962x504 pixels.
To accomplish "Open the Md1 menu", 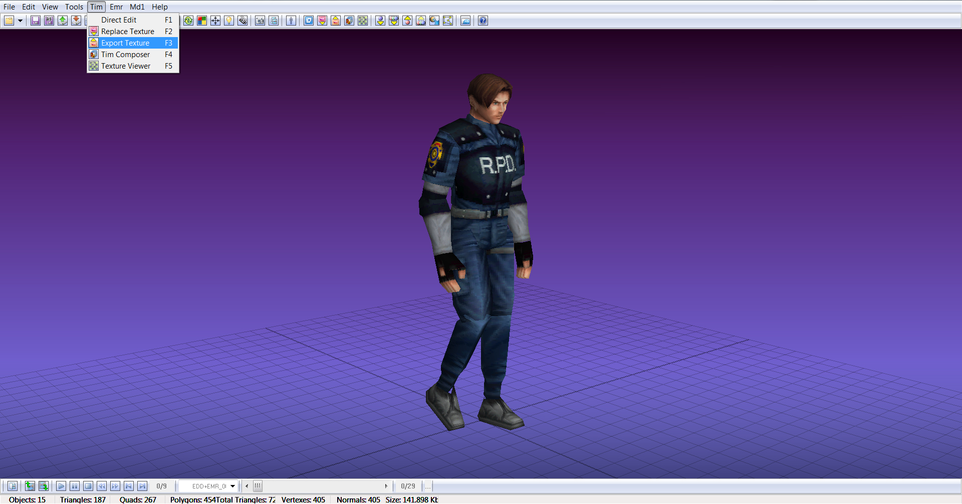I will (x=137, y=7).
